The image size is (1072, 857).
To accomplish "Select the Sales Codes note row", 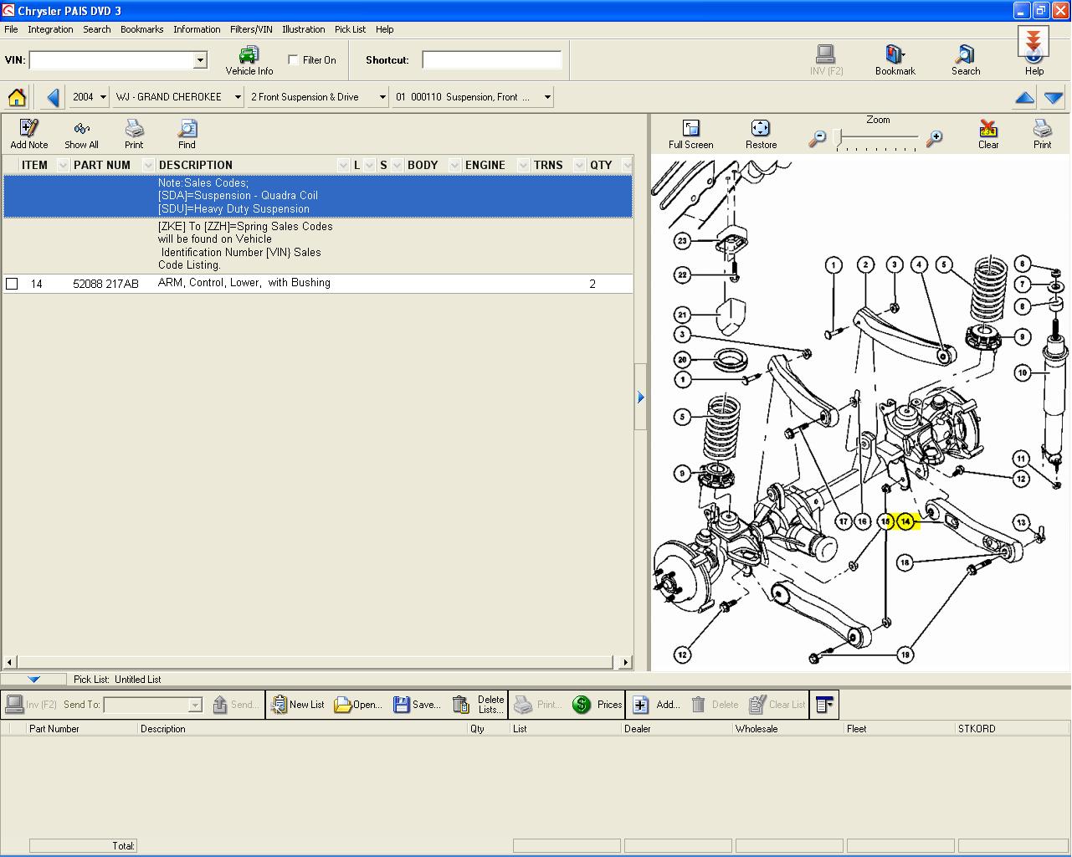I will [x=317, y=196].
